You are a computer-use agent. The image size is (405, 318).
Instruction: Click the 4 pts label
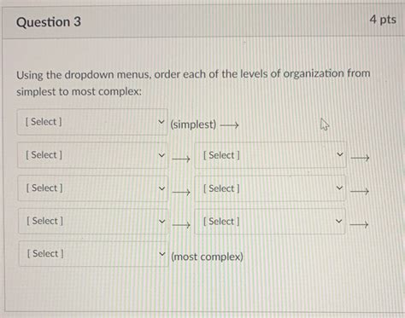383,20
